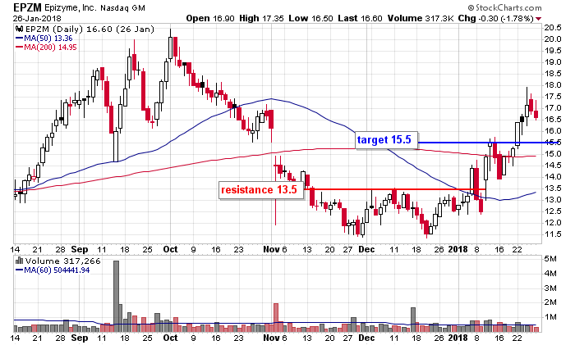Screen dimensions: 575x345
Task: Click the blue target 15.5 label box
Action: pyautogui.click(x=386, y=140)
